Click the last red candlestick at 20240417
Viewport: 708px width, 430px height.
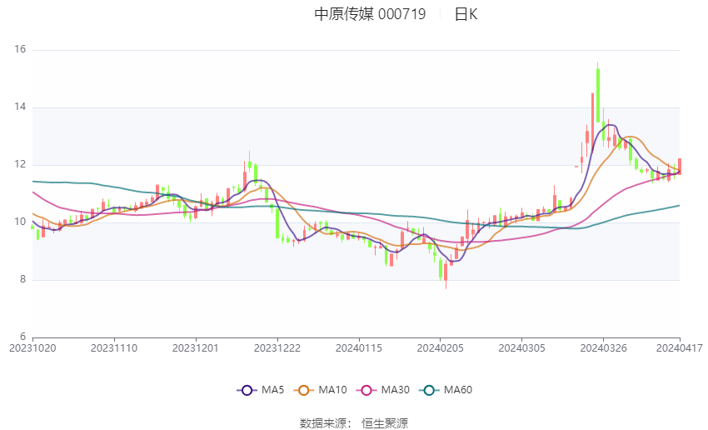tap(680, 166)
